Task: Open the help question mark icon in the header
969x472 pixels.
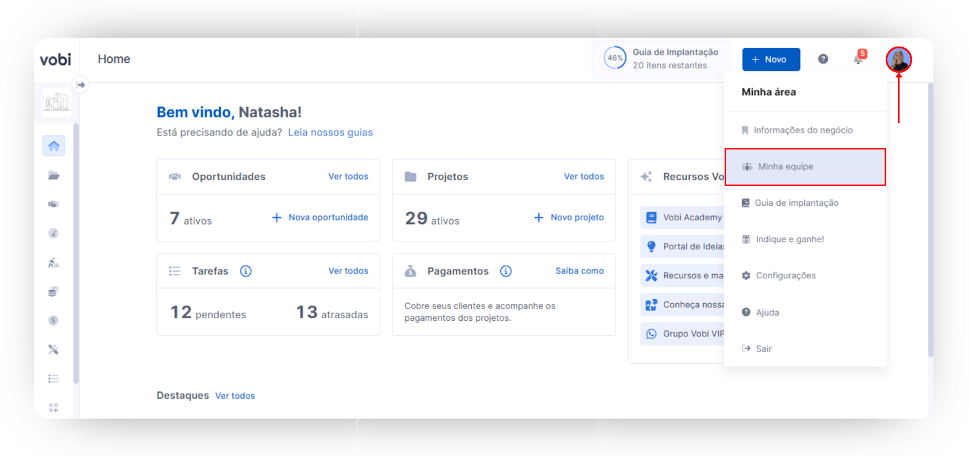Action: [x=823, y=59]
